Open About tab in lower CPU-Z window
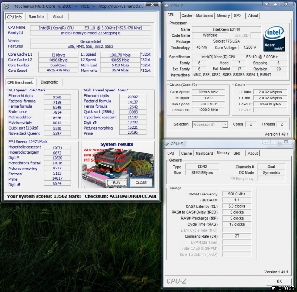 click(x=252, y=153)
